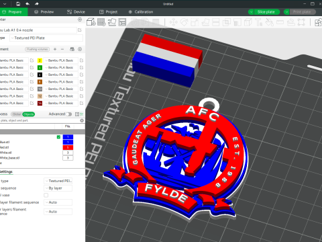The width and height of the screenshot is (322, 242).
Task: Click the Lab A1 0.4 nozzle printer field
Action: (38, 30)
